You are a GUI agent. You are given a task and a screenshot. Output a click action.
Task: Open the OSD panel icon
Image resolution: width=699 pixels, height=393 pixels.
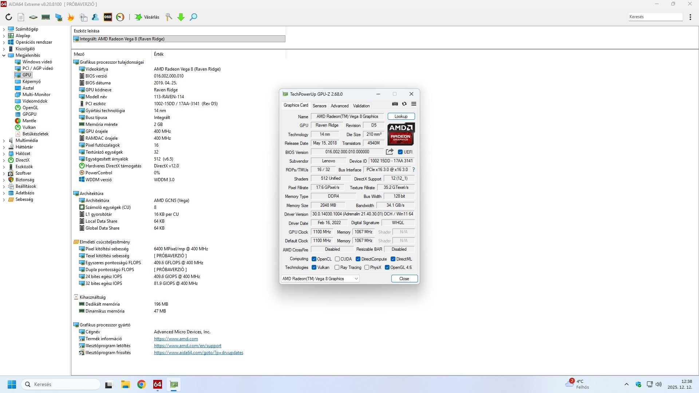point(108,17)
